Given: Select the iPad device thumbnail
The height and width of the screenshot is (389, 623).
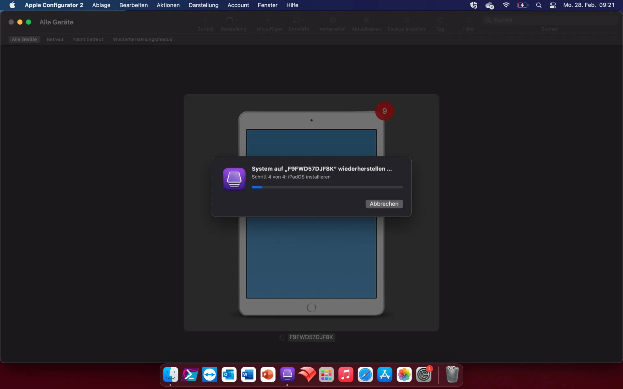Looking at the screenshot, I should click(311, 213).
